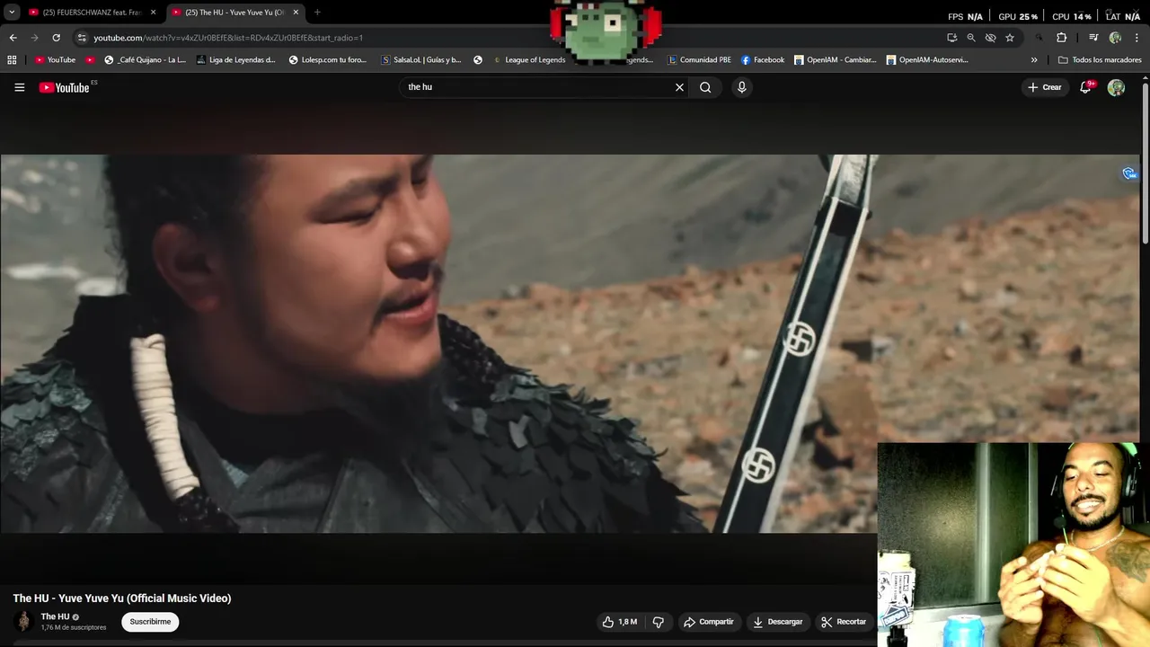Open the Facebook bookmark
This screenshot has height=647, width=1150.
click(762, 60)
